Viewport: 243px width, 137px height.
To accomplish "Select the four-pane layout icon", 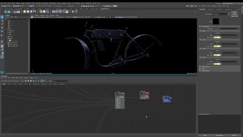I will (2, 50).
